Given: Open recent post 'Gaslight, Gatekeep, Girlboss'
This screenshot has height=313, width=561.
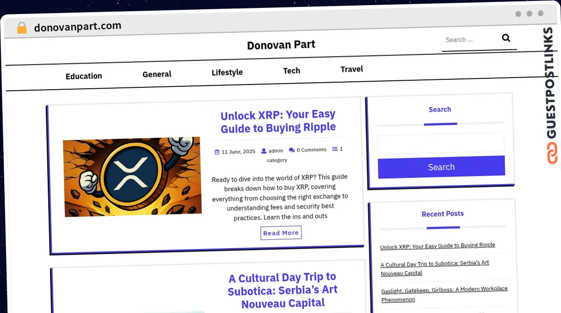Looking at the screenshot, I should click(x=444, y=294).
